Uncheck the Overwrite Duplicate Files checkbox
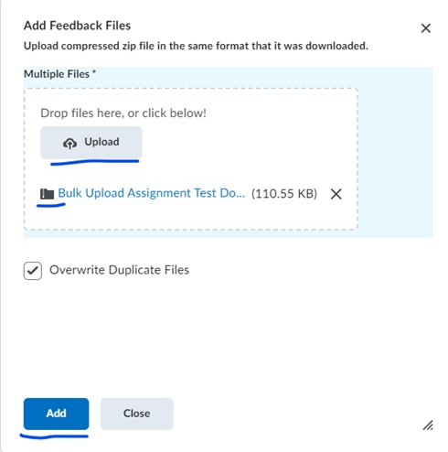Viewport: 448px width, 452px height. coord(33,271)
